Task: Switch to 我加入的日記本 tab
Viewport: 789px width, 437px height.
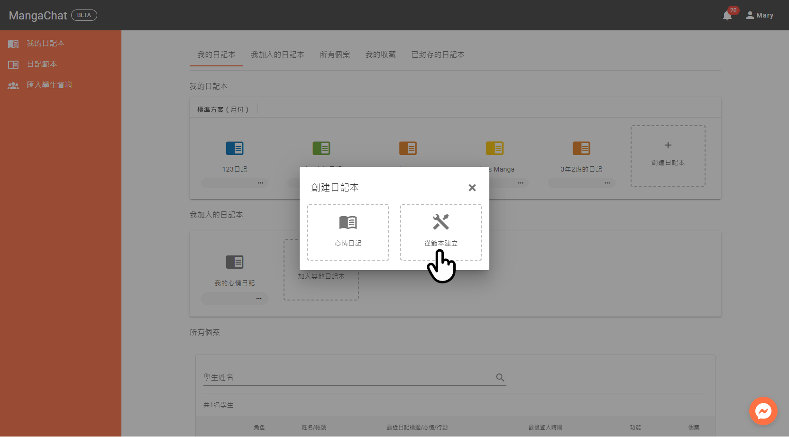Action: click(x=277, y=55)
